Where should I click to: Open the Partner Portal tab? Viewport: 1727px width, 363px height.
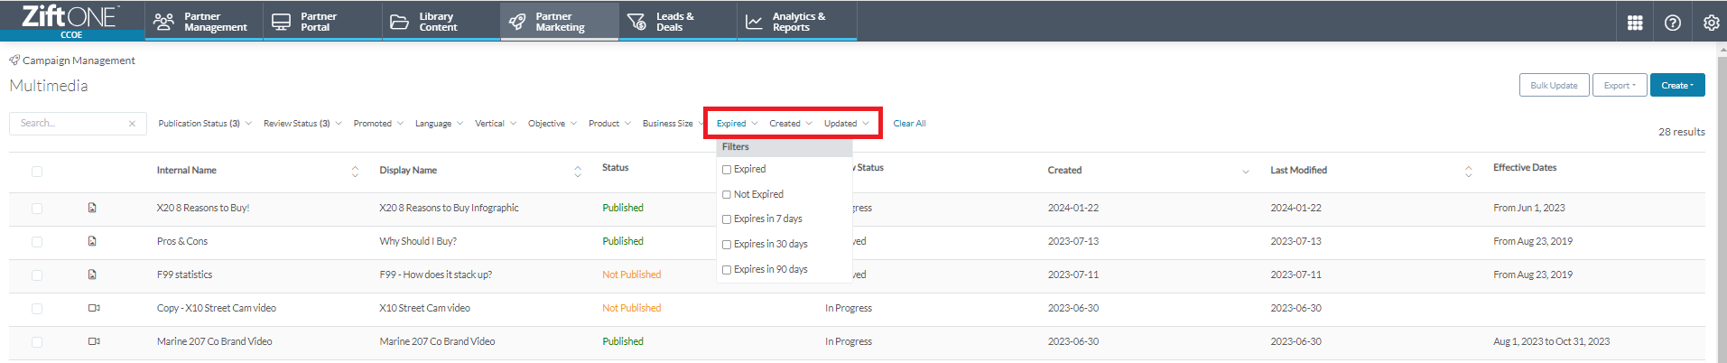[323, 22]
